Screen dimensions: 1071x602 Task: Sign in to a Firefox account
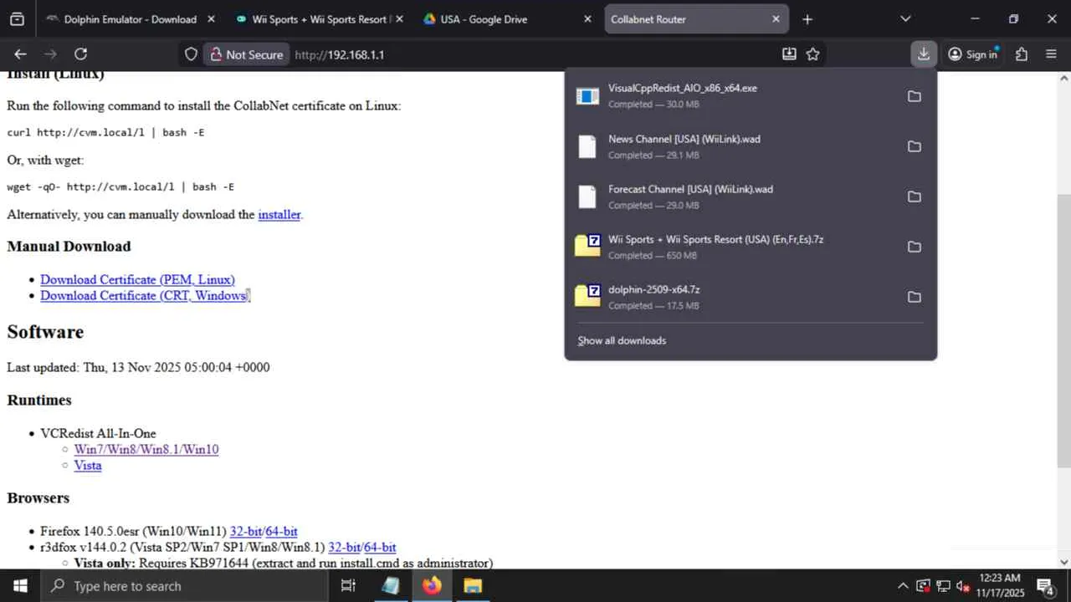(972, 54)
